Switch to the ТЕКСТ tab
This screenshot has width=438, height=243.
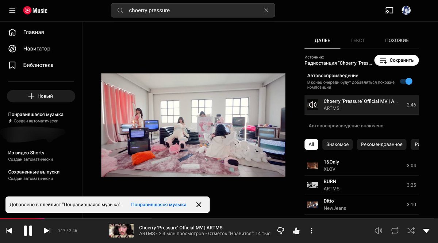pyautogui.click(x=358, y=40)
